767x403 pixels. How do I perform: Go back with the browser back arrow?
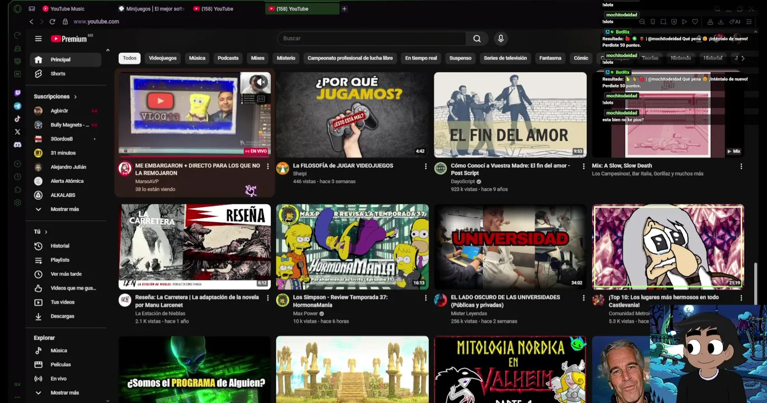(31, 21)
